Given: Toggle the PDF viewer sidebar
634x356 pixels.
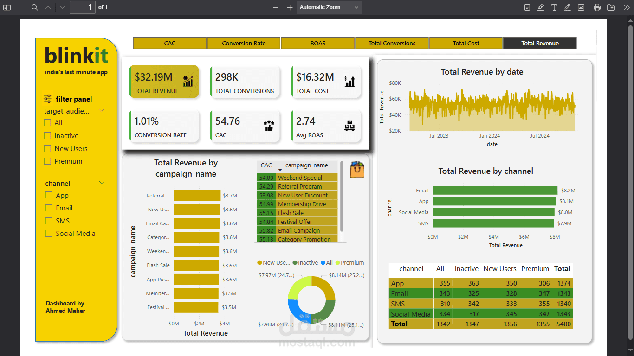Looking at the screenshot, I should [7, 7].
